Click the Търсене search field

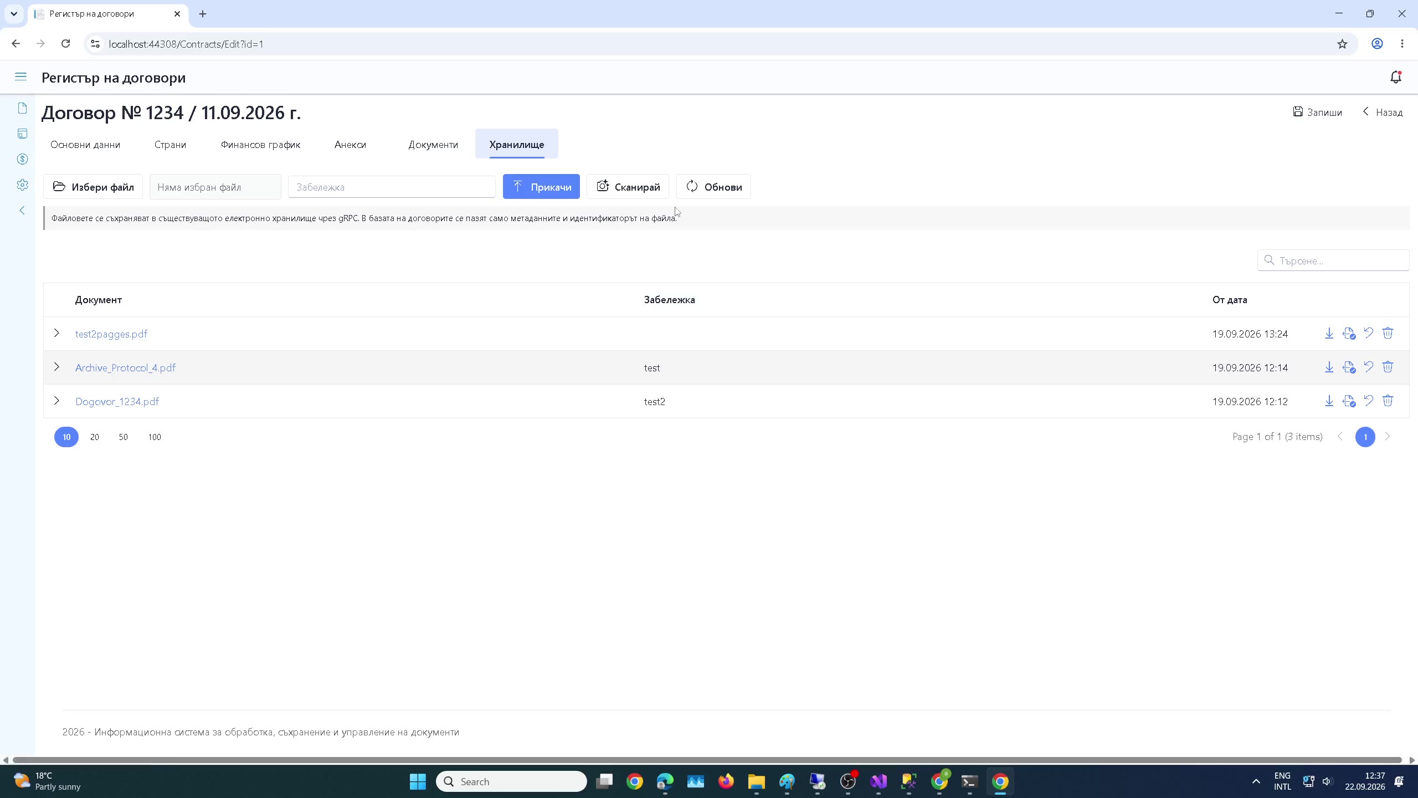click(x=1333, y=260)
